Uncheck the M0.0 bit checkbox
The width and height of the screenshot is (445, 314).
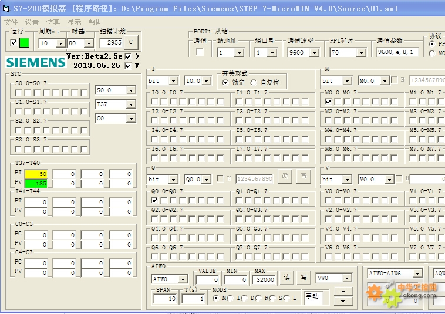coord(328,102)
